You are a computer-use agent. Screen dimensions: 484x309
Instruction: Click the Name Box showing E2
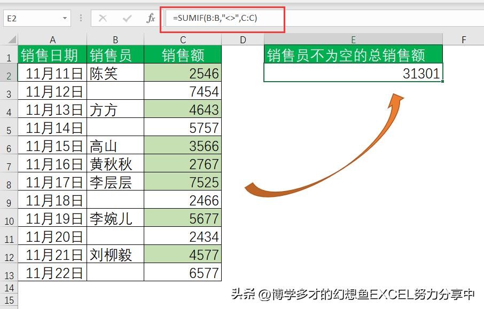pos(32,18)
